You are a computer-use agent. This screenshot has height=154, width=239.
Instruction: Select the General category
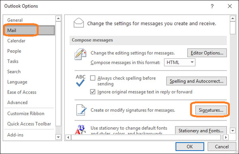[x=15, y=20]
